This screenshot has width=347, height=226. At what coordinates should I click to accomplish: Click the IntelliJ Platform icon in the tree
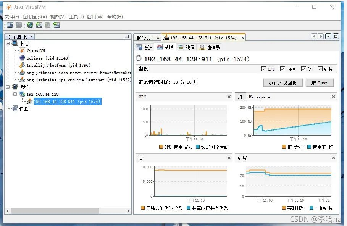(22, 65)
